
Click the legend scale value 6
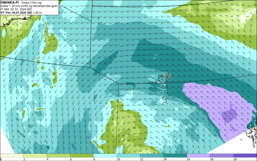coord(71,159)
